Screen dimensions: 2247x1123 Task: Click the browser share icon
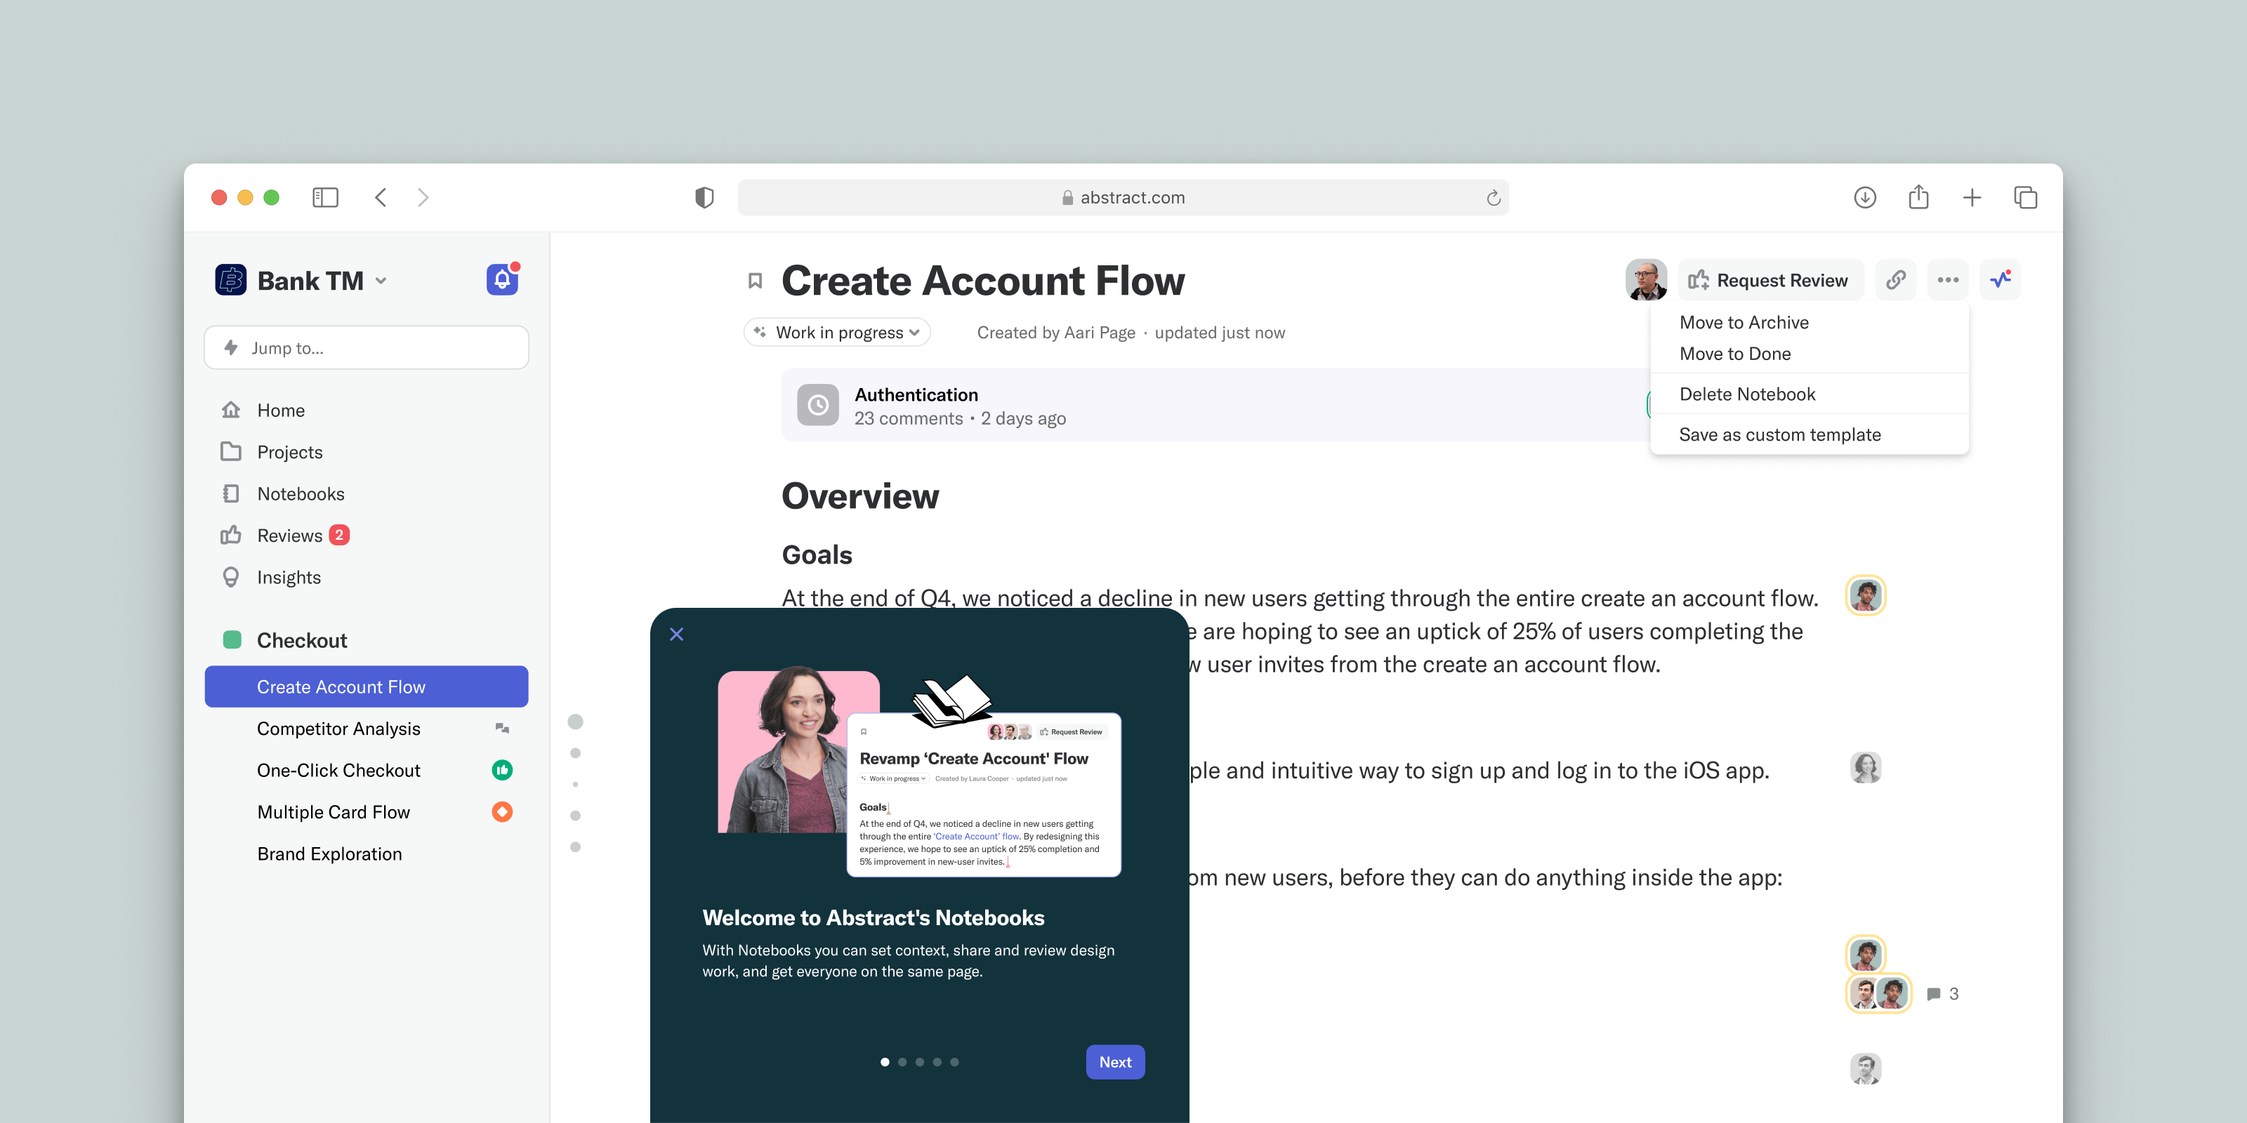[1918, 197]
